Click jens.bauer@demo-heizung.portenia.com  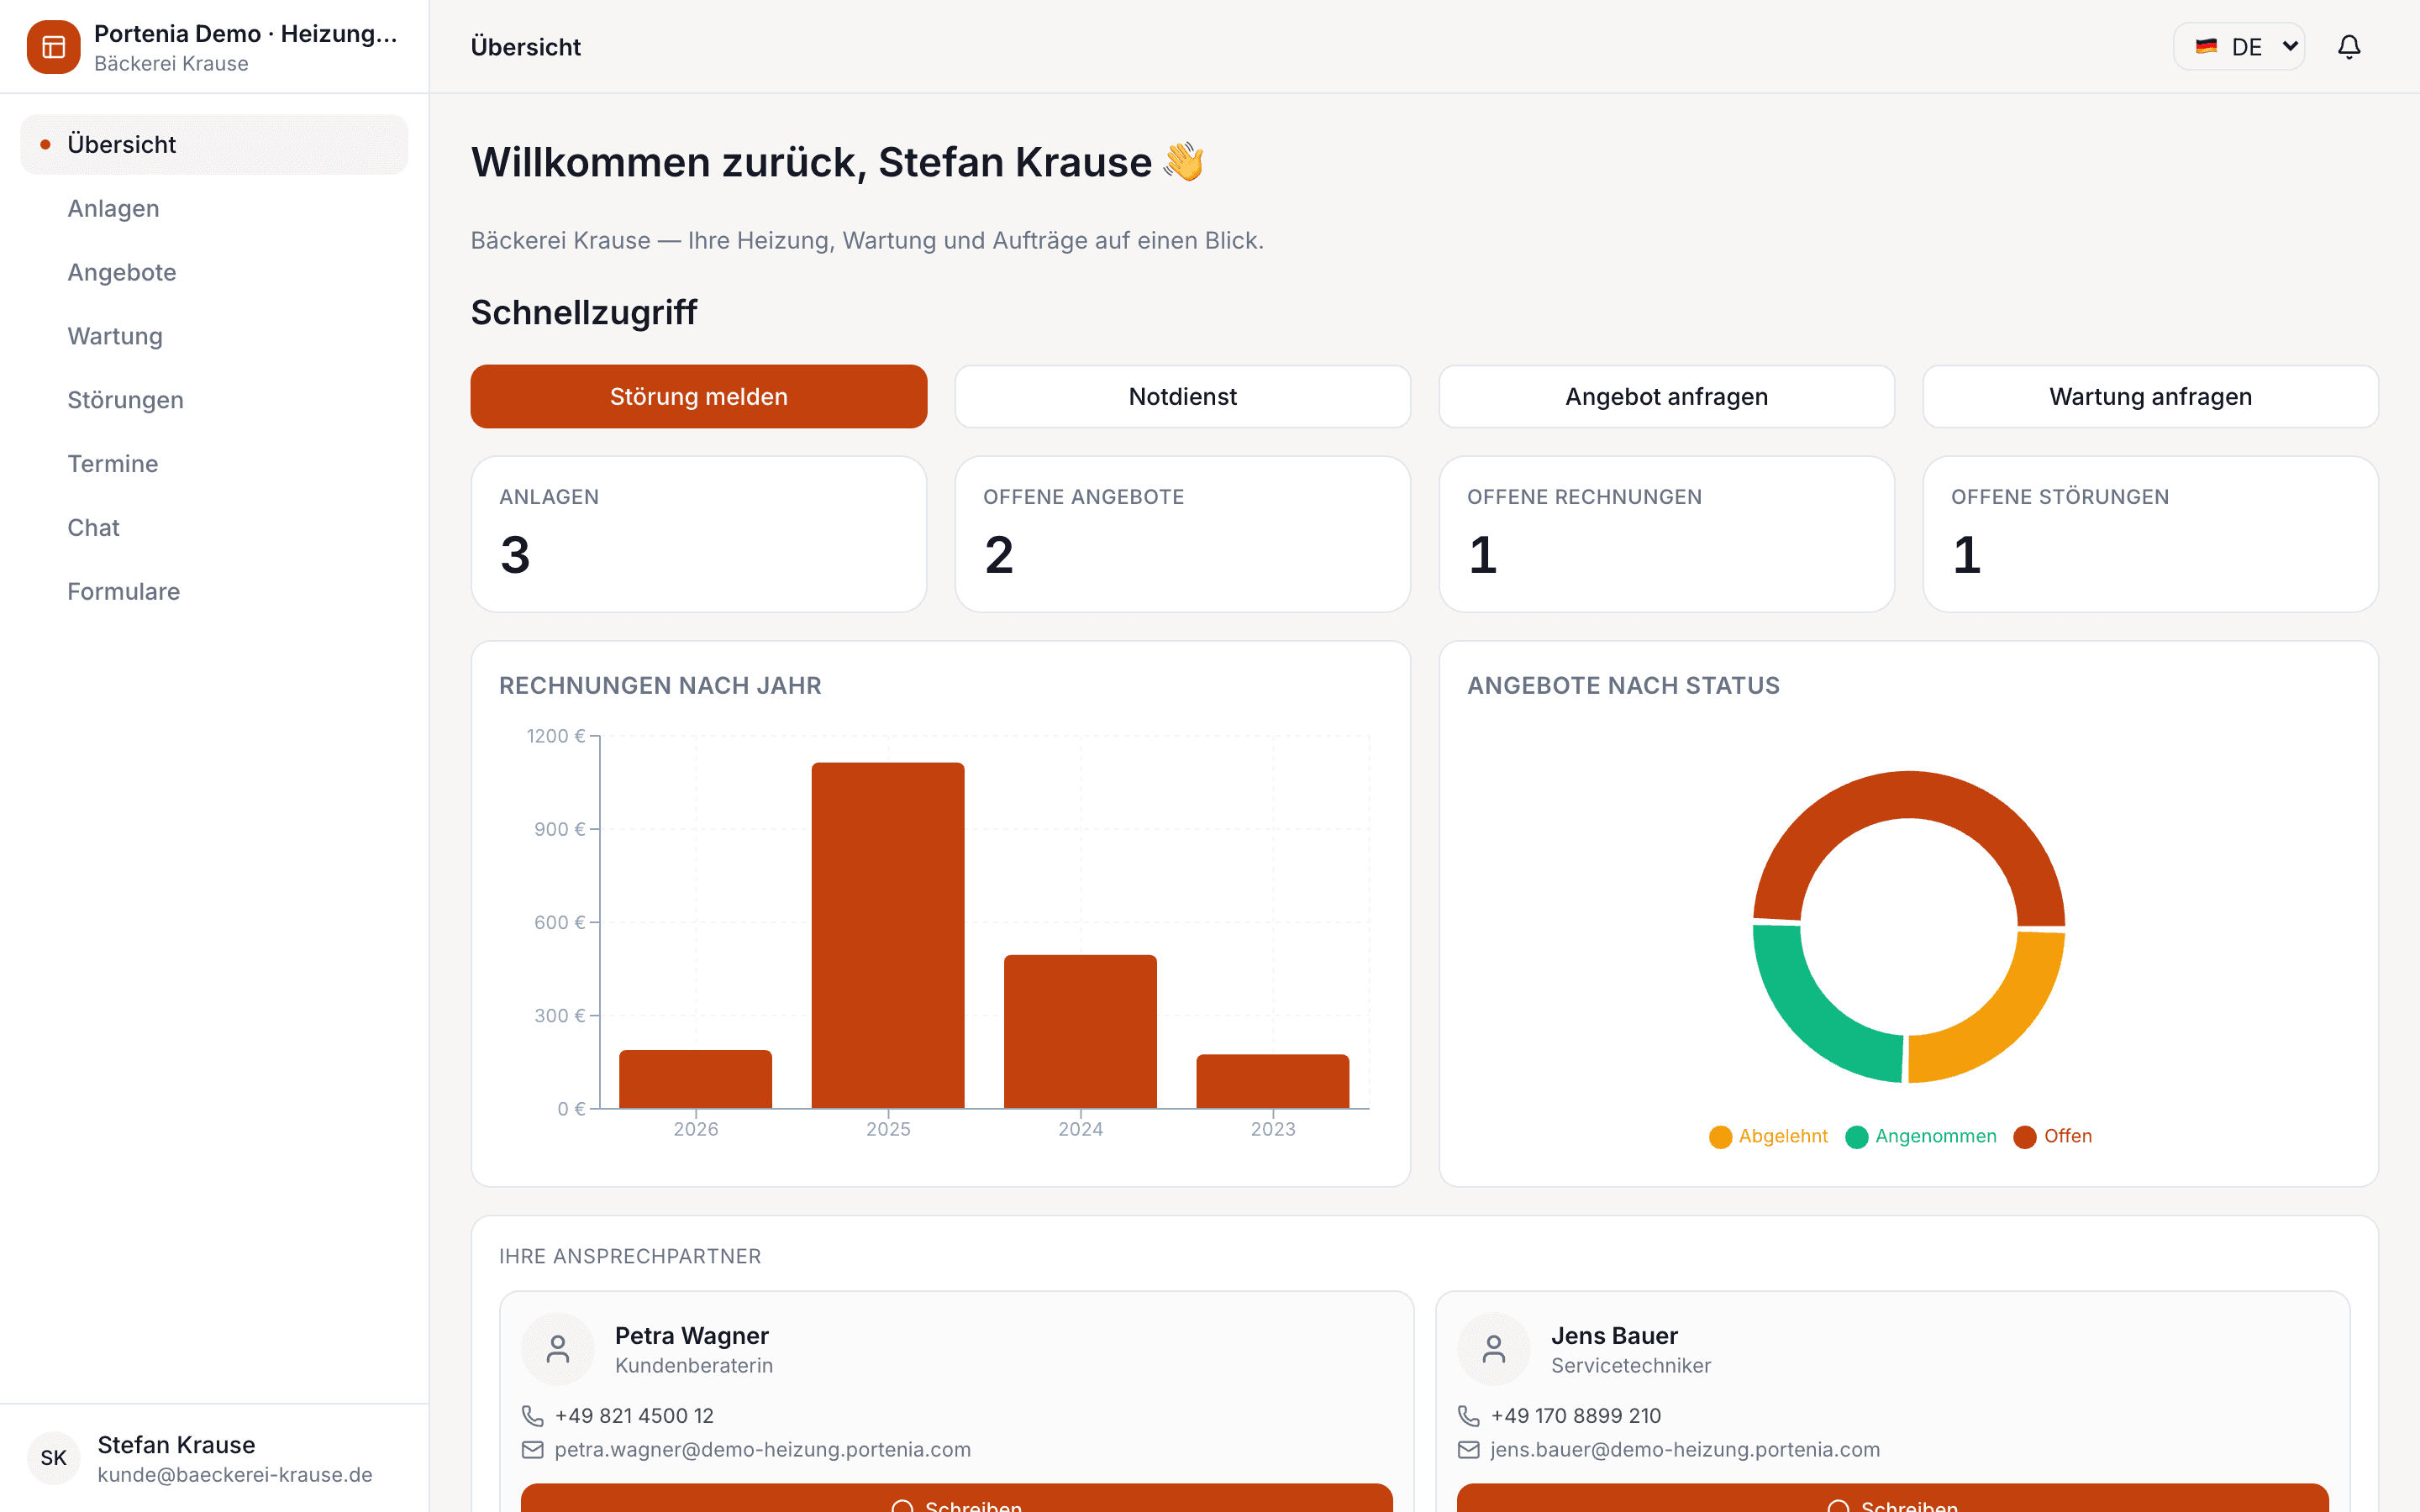click(x=1685, y=1450)
